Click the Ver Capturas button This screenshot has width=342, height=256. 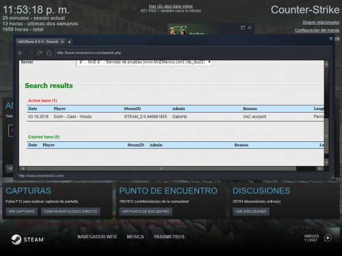click(21, 212)
